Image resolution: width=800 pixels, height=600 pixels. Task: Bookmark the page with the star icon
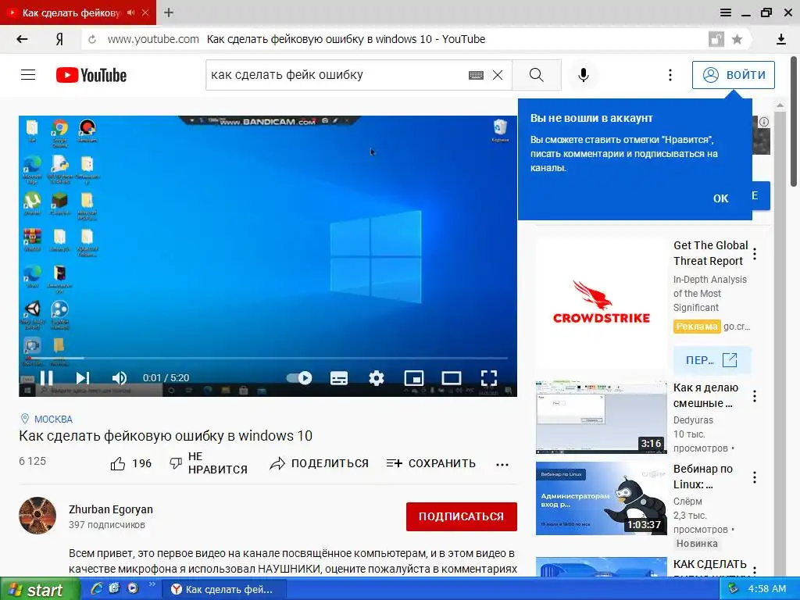737,39
